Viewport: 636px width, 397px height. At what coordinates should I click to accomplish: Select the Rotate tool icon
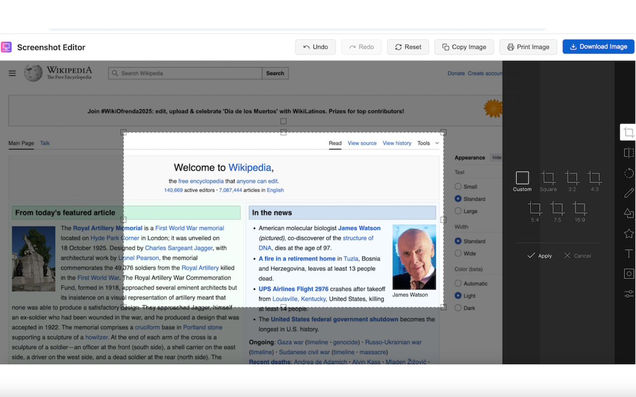point(629,173)
